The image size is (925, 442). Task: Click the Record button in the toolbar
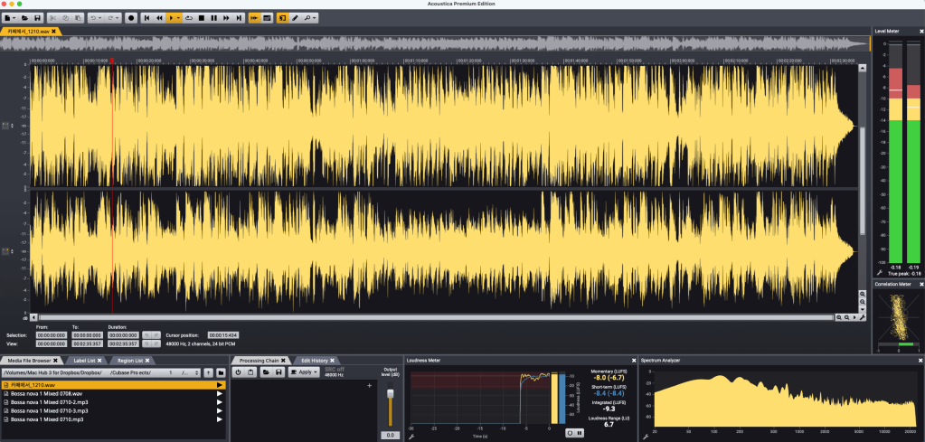[131, 17]
